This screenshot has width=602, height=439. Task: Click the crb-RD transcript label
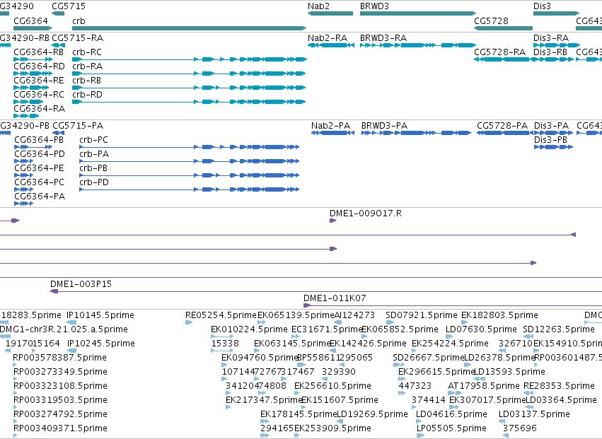[x=88, y=95]
